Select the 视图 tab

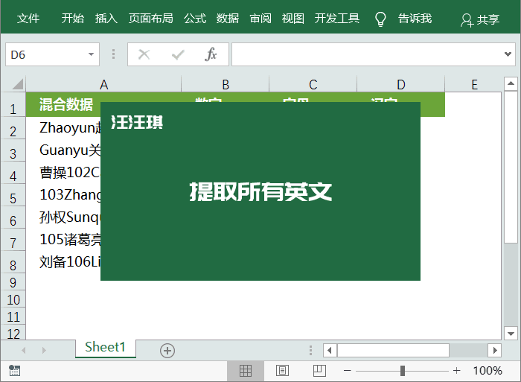[293, 19]
